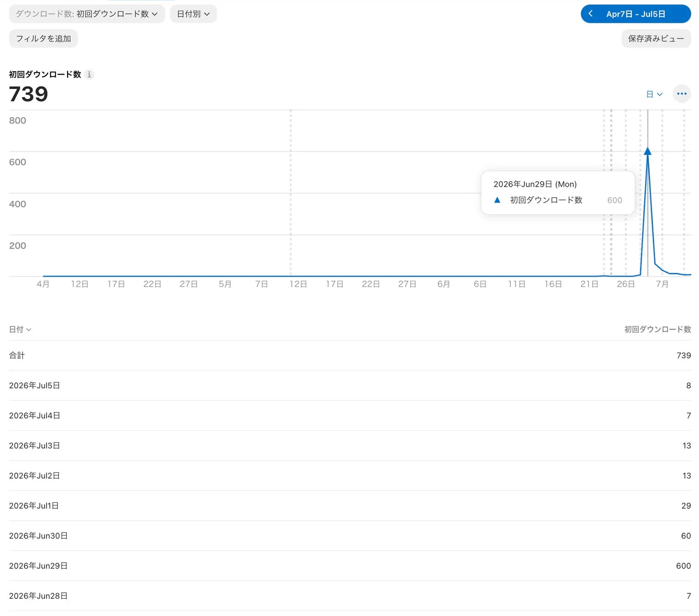Click the 800 label on the y-axis
The width and height of the screenshot is (699, 616).
click(x=17, y=120)
